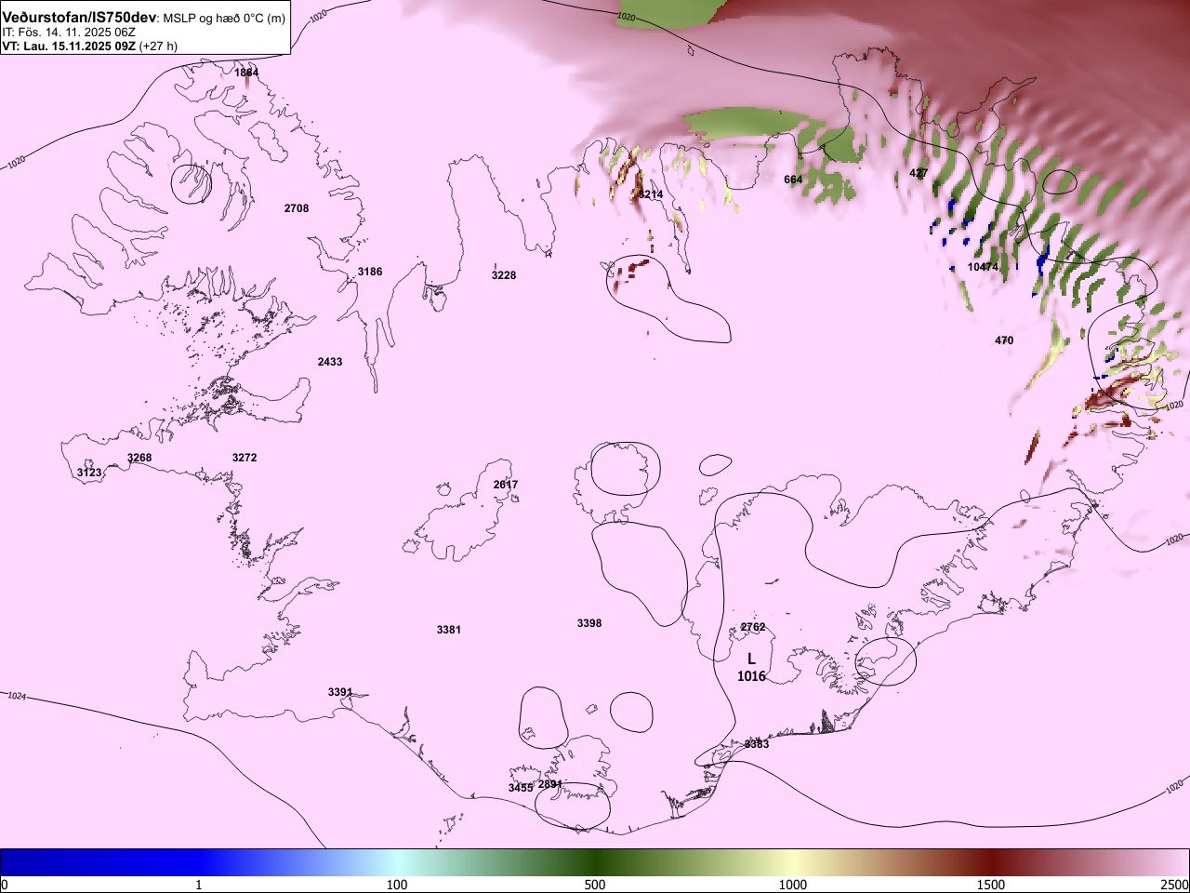This screenshot has height=893, width=1190.
Task: Click the 2500 color scale tick
Action: 1175,885
